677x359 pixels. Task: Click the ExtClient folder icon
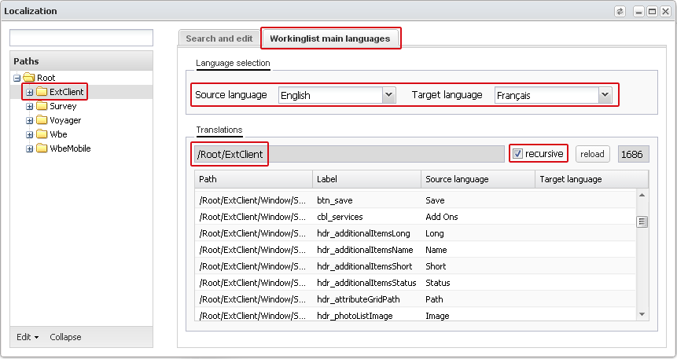point(42,92)
